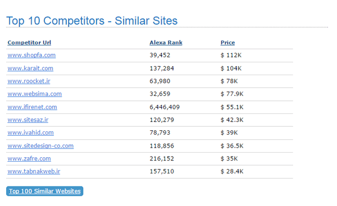Open www.websima.com from the list
This screenshot has height=206, width=337.
pyautogui.click(x=35, y=94)
